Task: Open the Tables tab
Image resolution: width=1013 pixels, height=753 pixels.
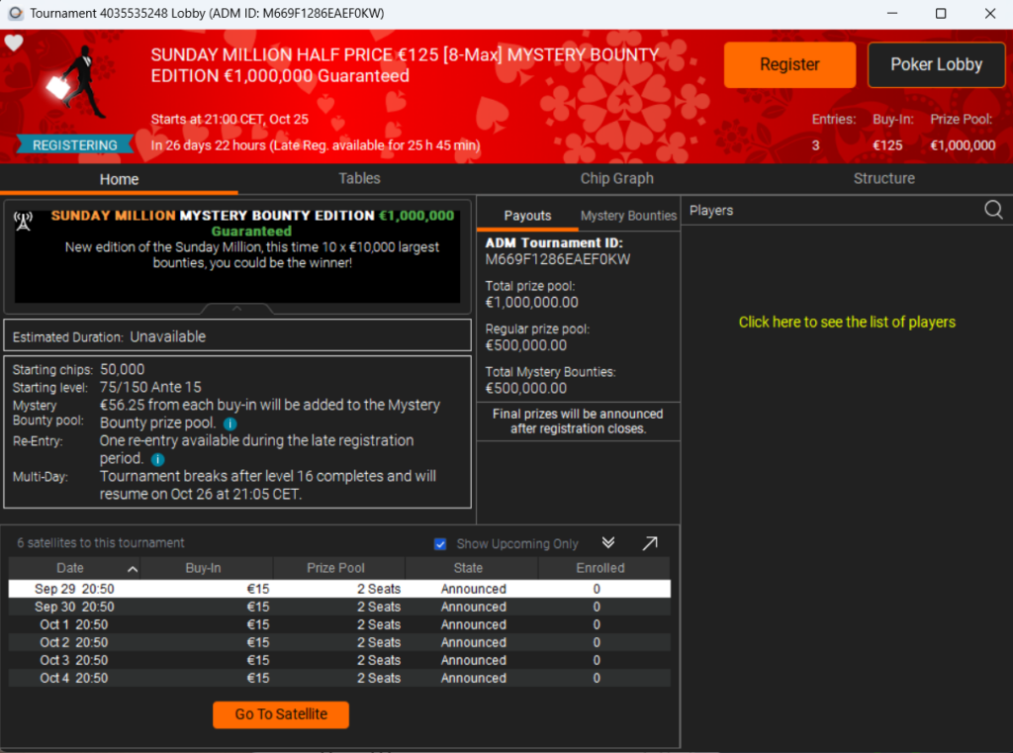Action: click(x=359, y=178)
